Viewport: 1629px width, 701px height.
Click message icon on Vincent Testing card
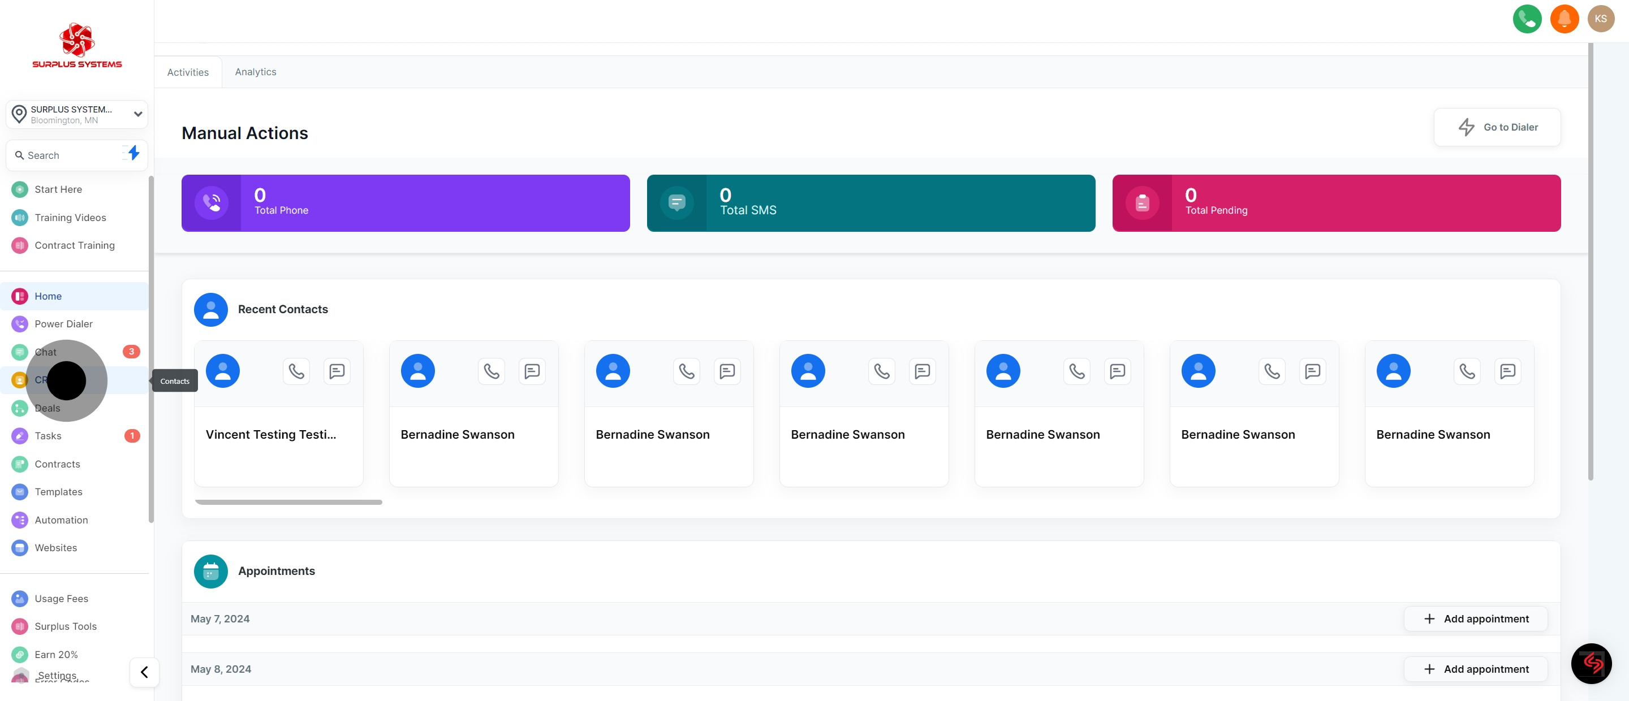point(337,371)
